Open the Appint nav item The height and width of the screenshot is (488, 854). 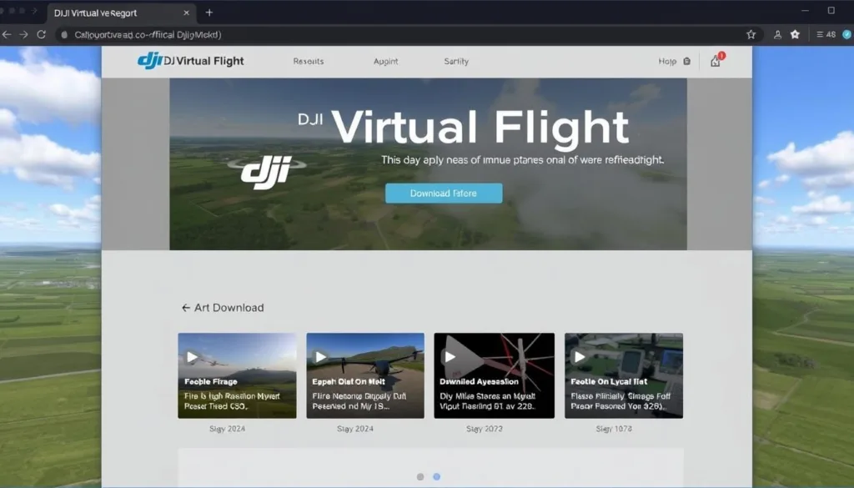coord(385,62)
